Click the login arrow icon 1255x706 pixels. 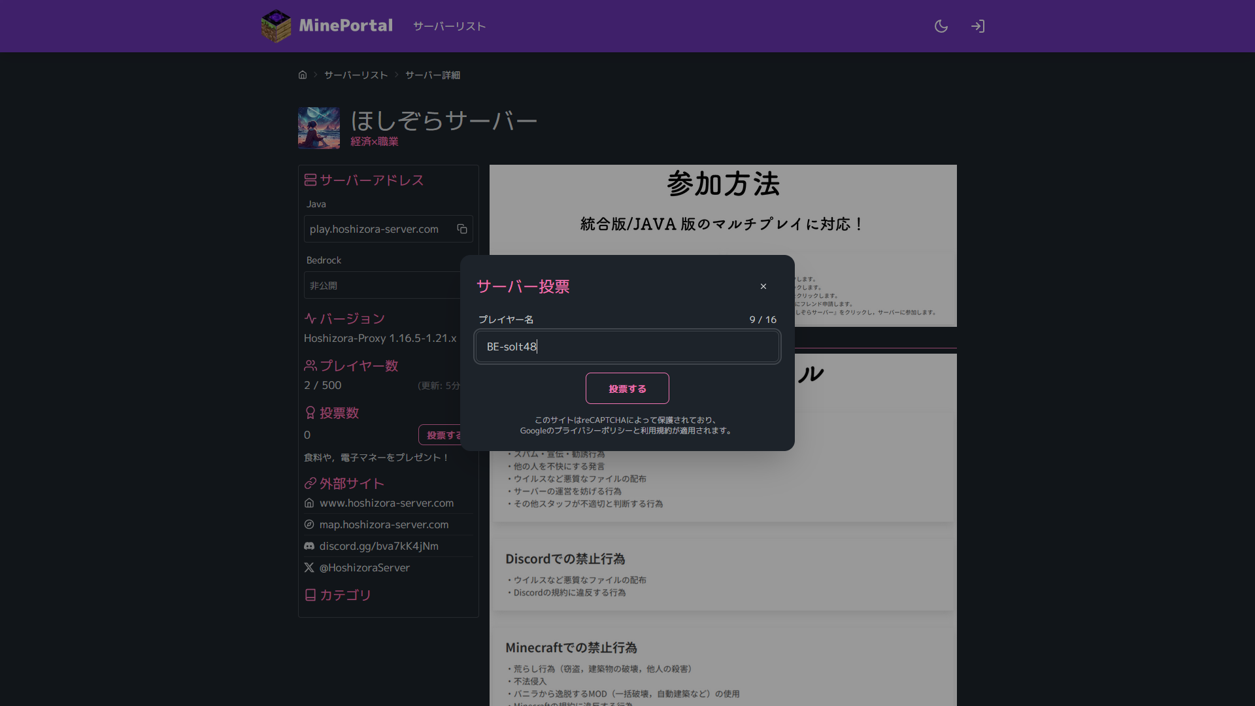click(x=978, y=26)
